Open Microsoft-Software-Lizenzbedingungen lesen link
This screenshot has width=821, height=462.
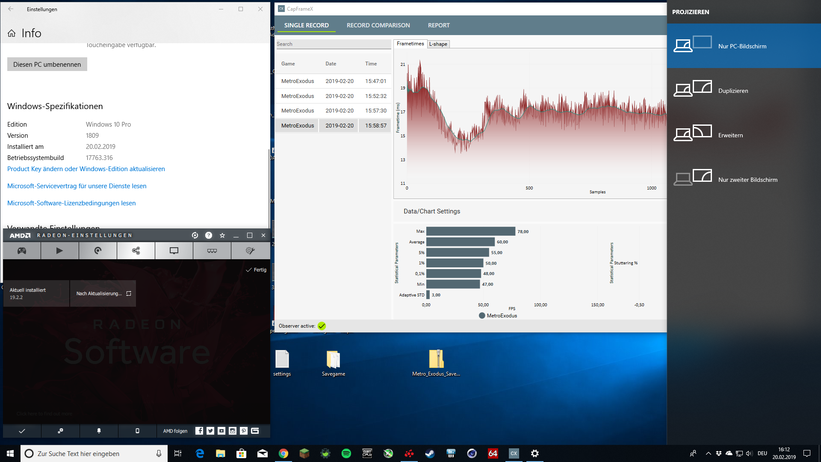[x=71, y=203]
